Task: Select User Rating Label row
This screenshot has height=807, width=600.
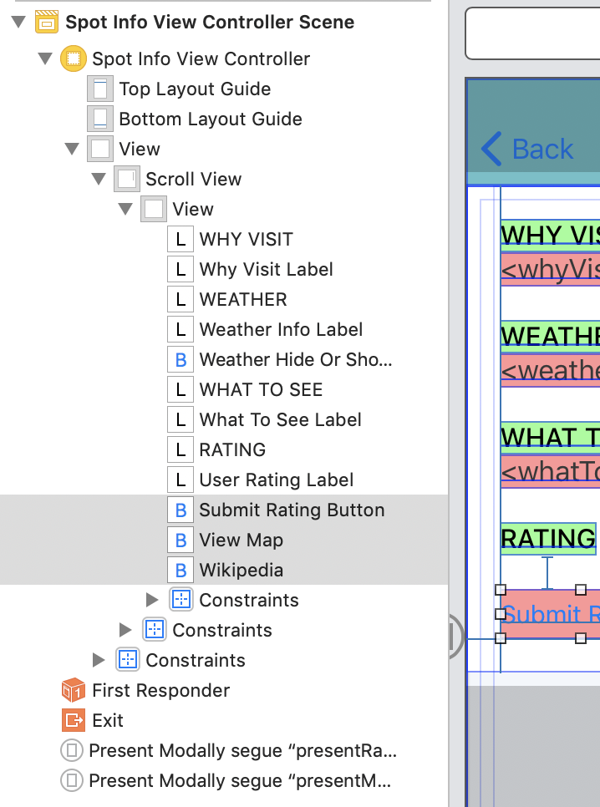Action: point(276,480)
